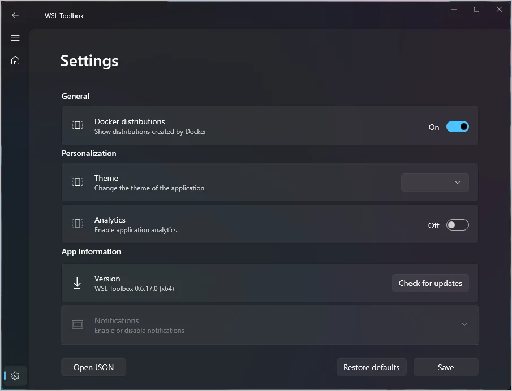
Task: Click the Docker distributions row icon
Action: tap(78, 125)
